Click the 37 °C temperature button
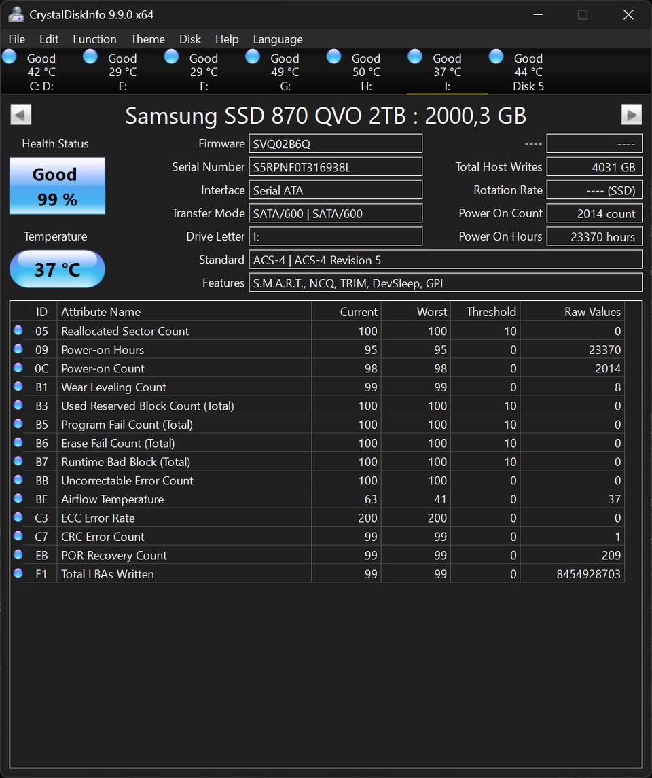This screenshot has width=652, height=778. [x=58, y=270]
